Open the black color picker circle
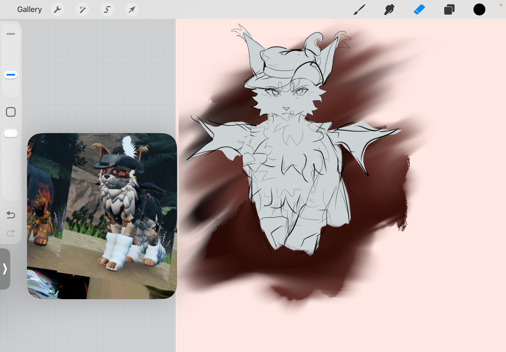The height and width of the screenshot is (352, 506). 479,9
